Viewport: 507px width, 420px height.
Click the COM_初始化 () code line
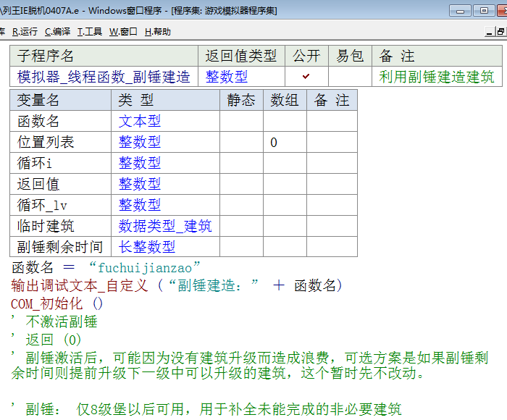57,304
